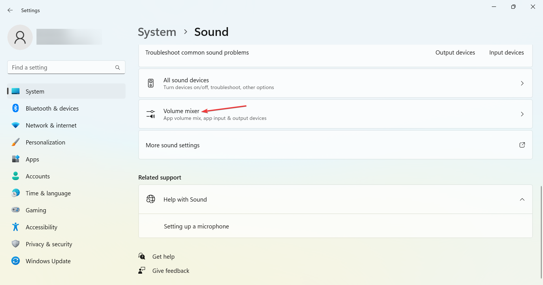
Task: Open All sound devices
Action: click(335, 83)
